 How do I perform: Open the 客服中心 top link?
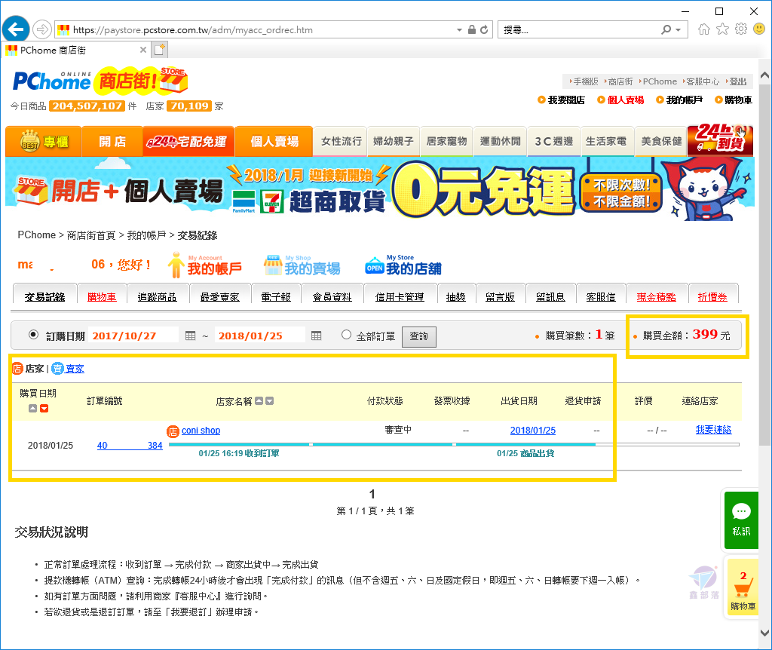703,81
